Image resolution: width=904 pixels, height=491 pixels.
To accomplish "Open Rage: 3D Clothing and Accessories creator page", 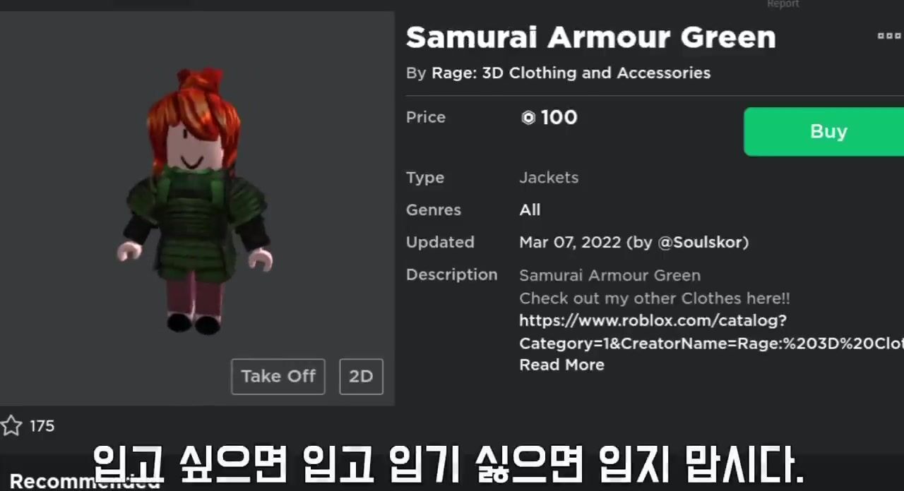I will pyautogui.click(x=571, y=73).
